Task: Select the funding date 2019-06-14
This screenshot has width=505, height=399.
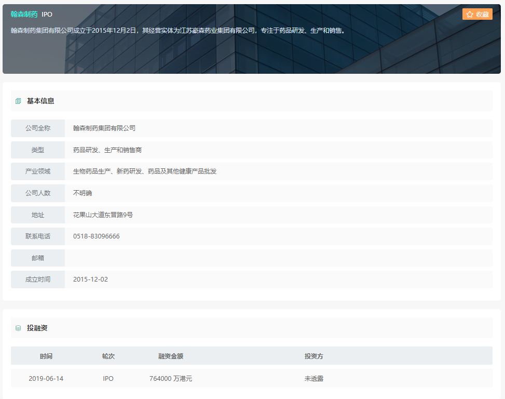Action: point(46,378)
